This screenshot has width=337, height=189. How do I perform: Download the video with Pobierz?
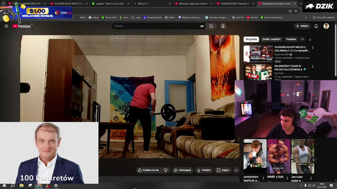(x=204, y=170)
